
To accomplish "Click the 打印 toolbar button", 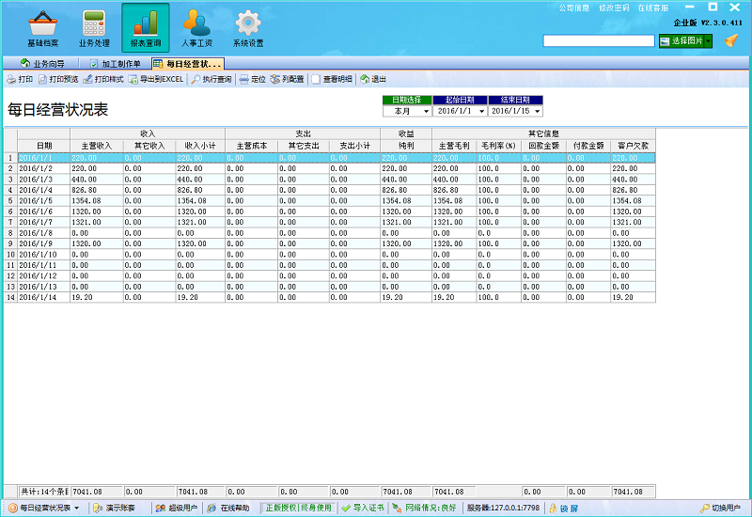I will coord(20,80).
